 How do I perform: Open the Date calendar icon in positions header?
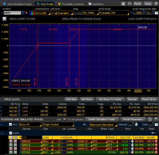coord(156,124)
